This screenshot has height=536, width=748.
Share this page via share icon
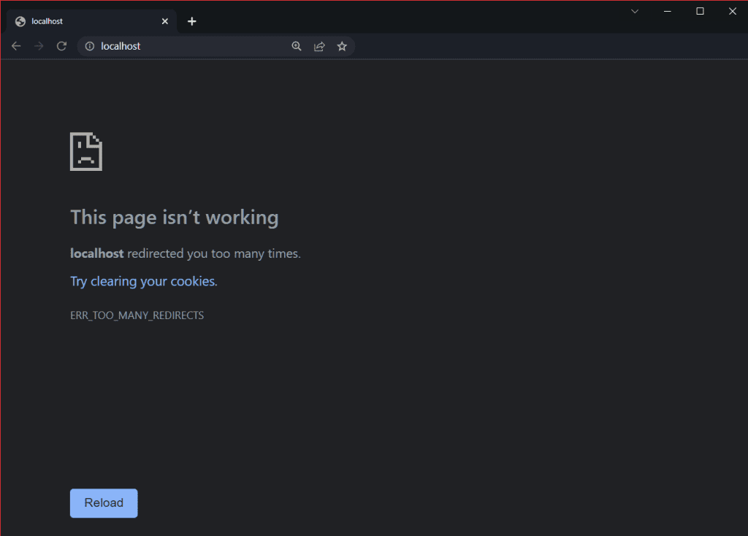319,46
